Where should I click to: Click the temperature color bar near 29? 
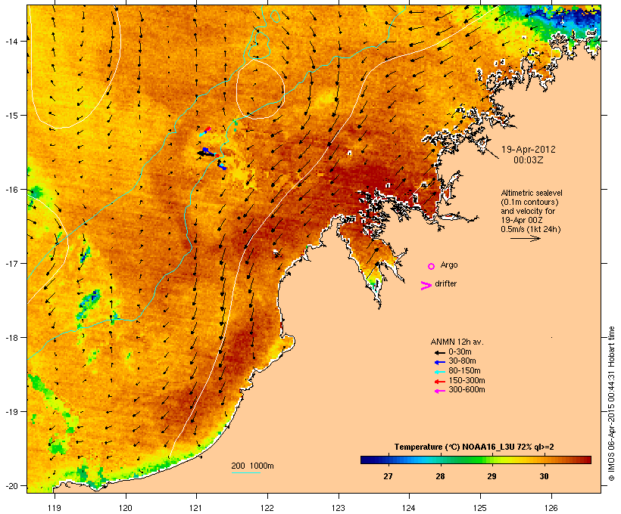491,460
